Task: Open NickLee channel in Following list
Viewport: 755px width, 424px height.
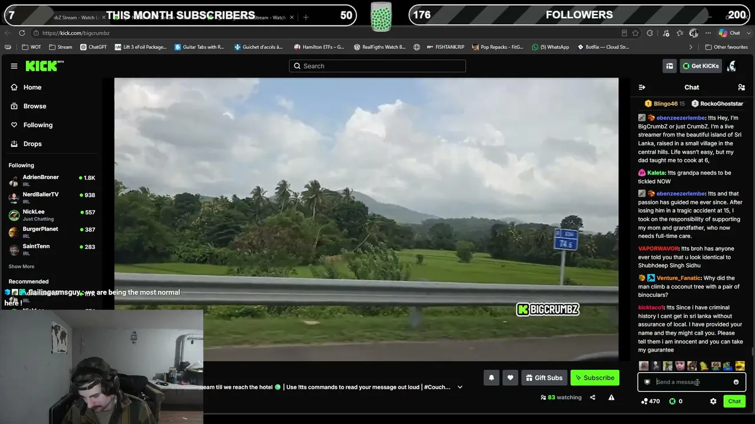Action: coord(52,215)
